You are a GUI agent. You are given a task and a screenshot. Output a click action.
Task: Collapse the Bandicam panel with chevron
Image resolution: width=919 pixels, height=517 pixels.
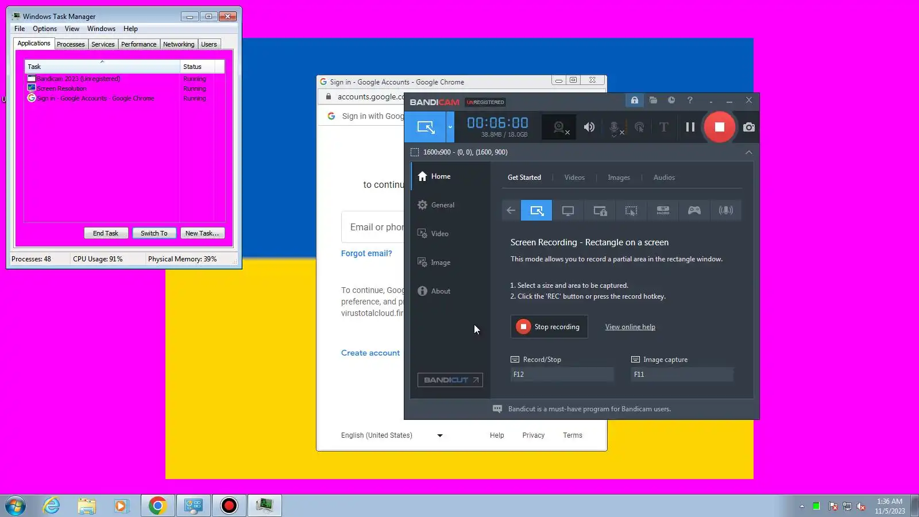coord(748,152)
